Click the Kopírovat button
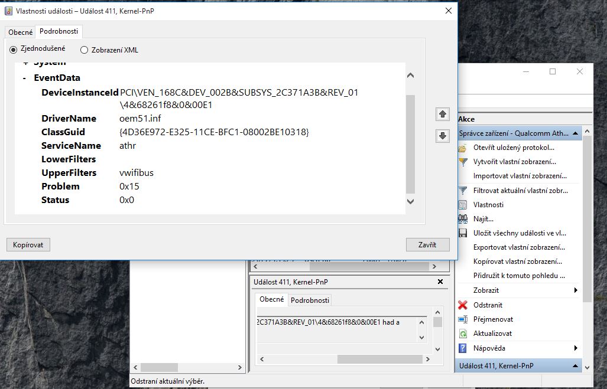 tap(28, 245)
